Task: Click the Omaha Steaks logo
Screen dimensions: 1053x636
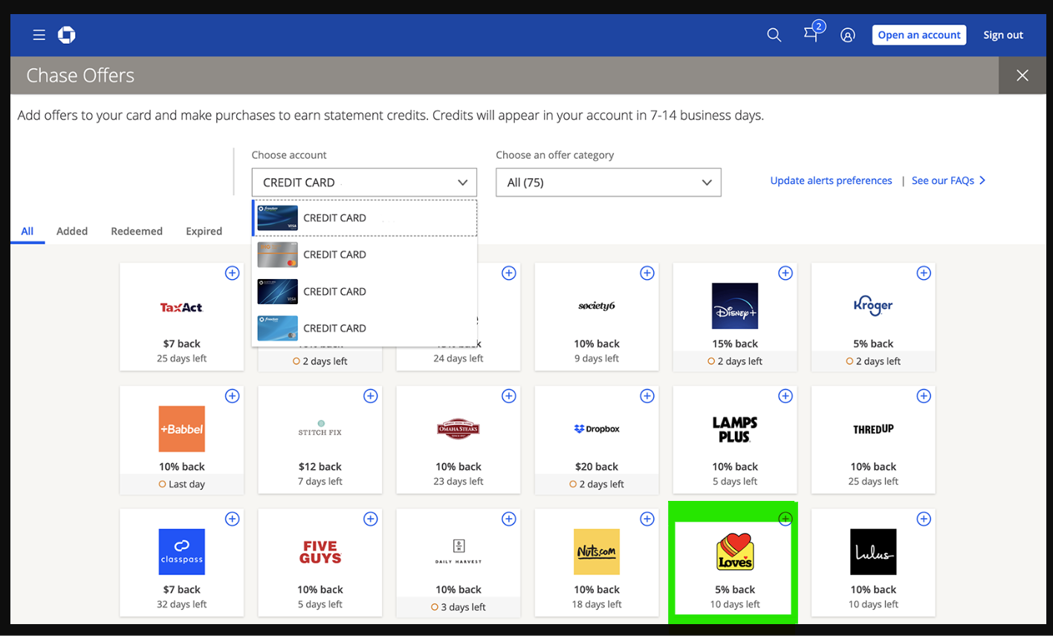Action: click(459, 428)
